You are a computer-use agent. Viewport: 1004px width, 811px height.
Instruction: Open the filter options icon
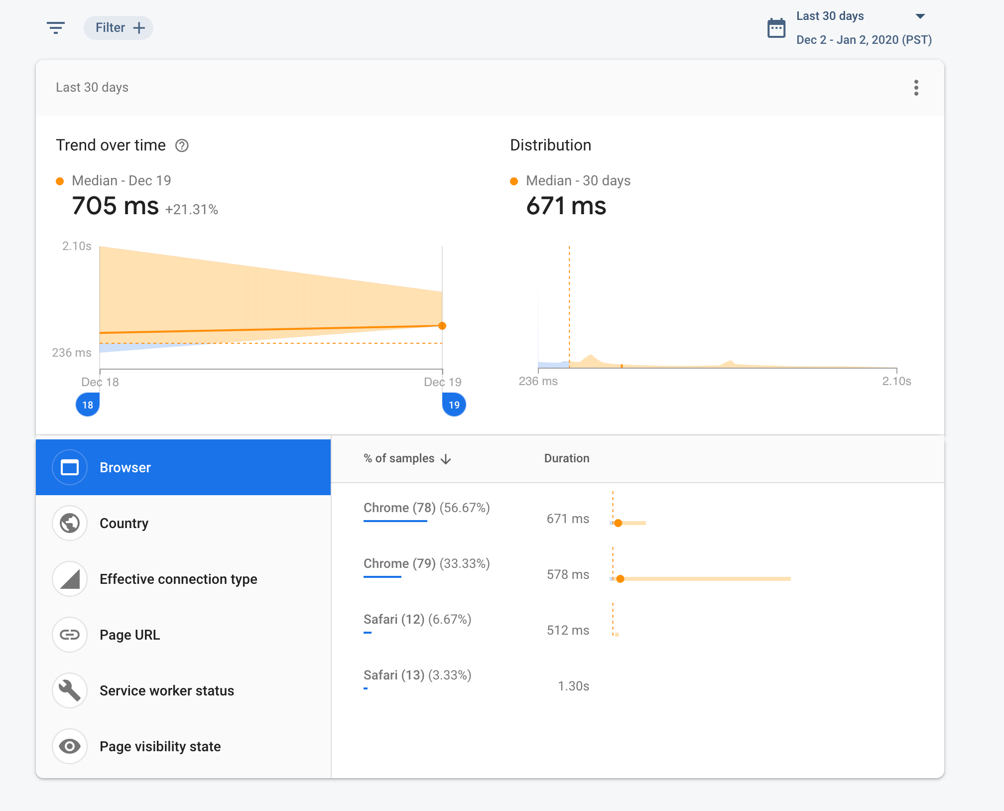[x=56, y=28]
